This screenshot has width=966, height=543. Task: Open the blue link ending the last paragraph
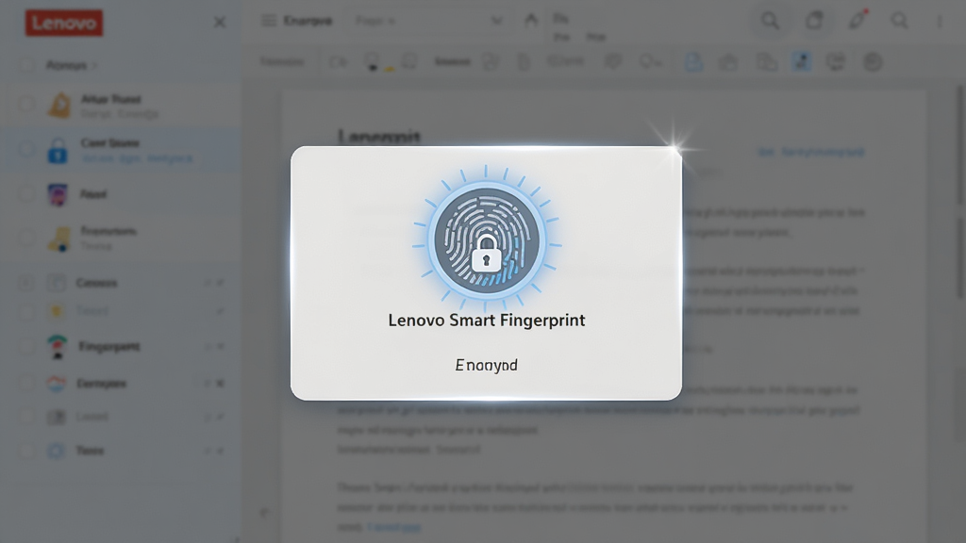394,527
